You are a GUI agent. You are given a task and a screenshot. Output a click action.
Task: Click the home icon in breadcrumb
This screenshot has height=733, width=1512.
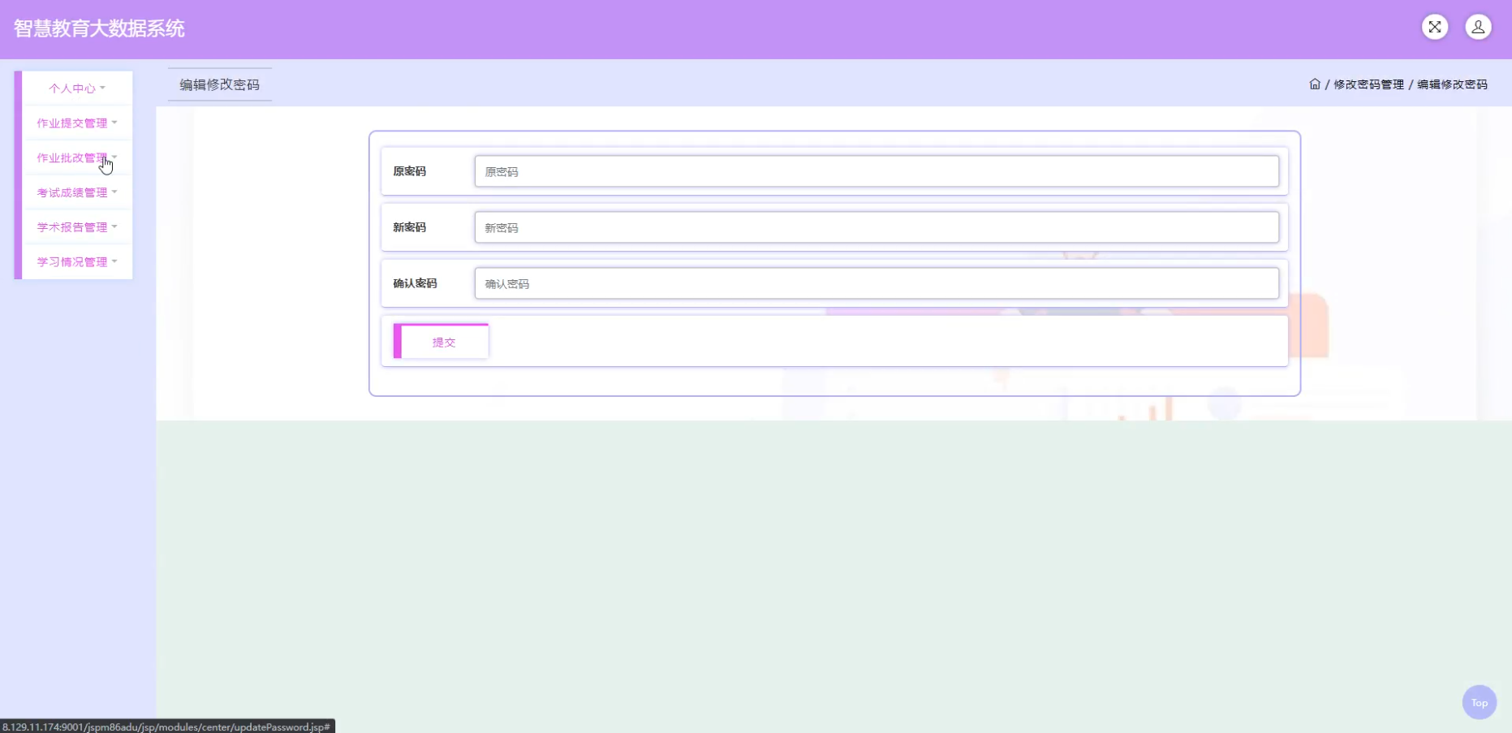1315,84
